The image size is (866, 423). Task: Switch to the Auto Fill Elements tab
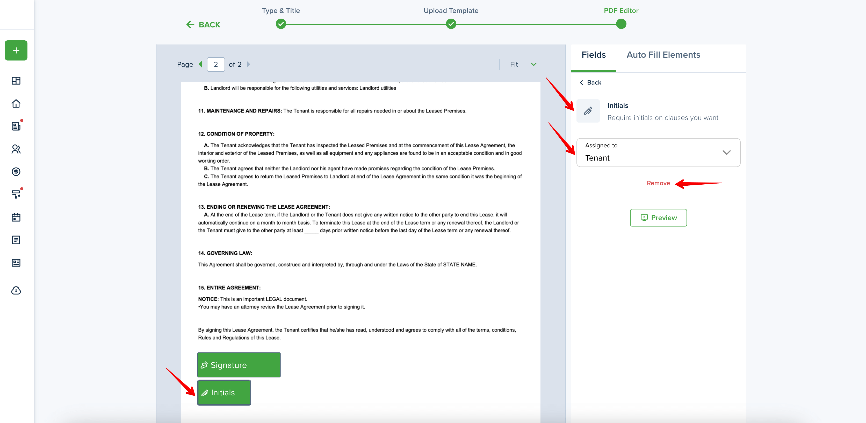(663, 55)
